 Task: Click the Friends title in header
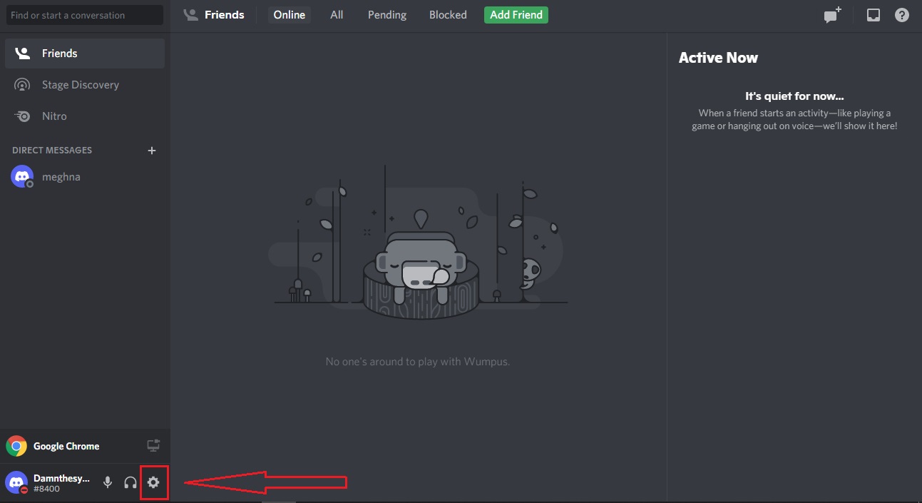225,14
